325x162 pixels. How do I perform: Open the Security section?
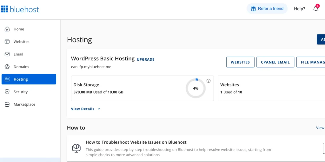(x=29, y=92)
